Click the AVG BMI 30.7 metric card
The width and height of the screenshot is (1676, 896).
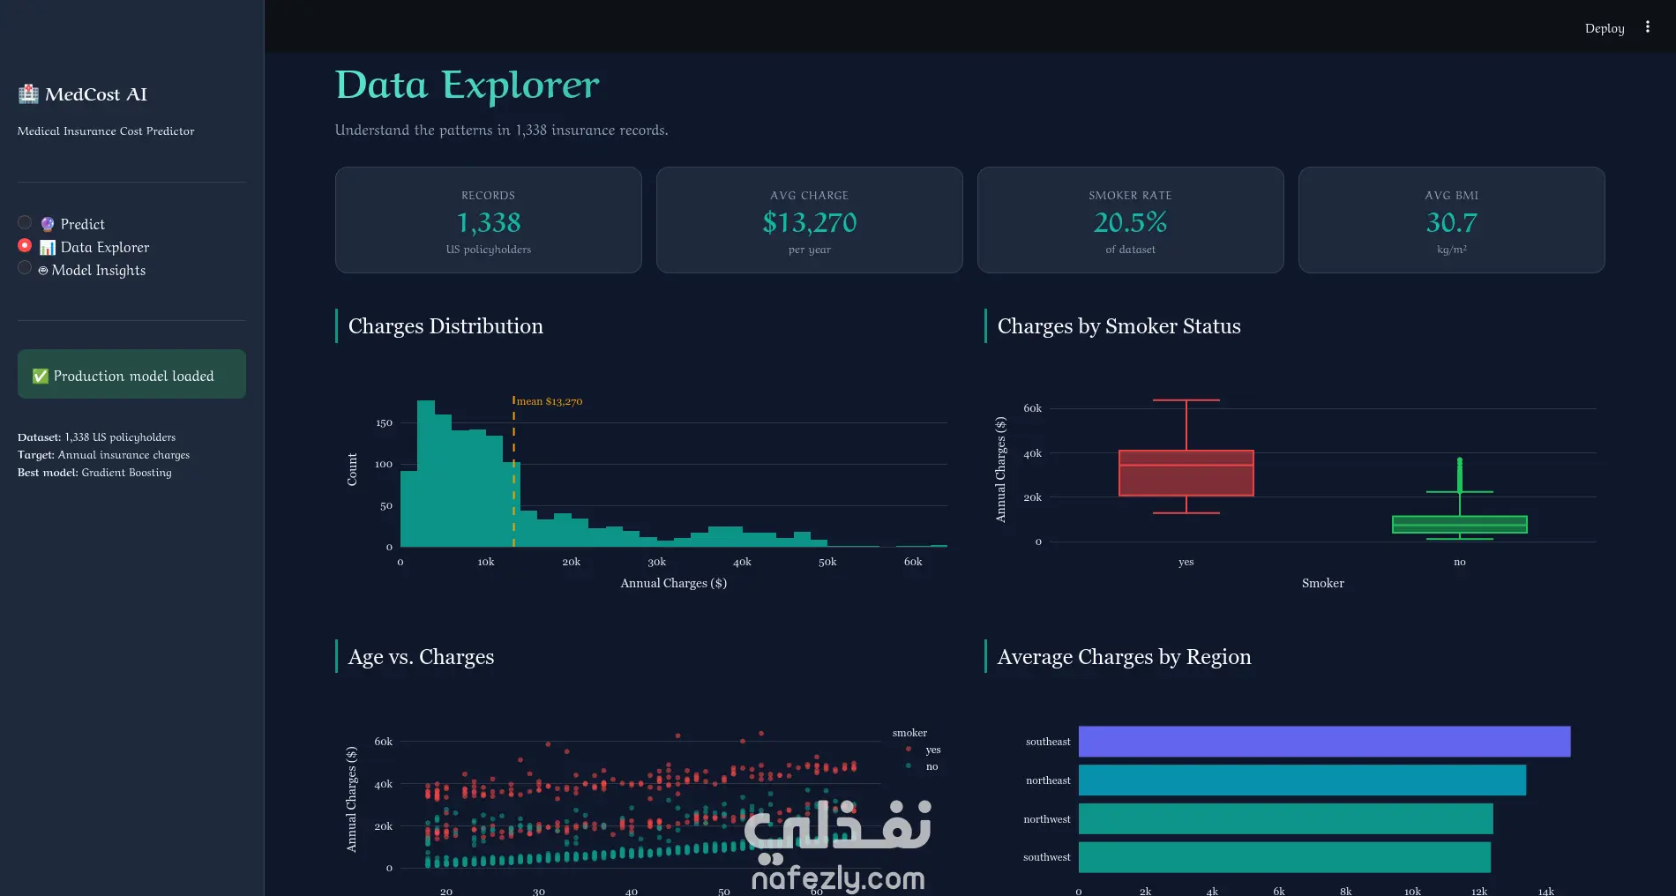pyautogui.click(x=1451, y=220)
